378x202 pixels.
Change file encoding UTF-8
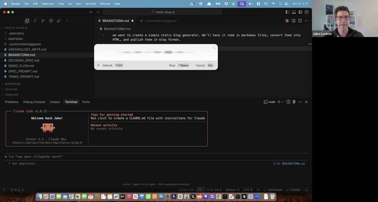248,190
